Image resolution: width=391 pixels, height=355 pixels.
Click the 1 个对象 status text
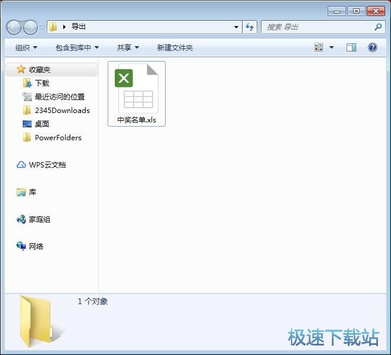pos(93,301)
